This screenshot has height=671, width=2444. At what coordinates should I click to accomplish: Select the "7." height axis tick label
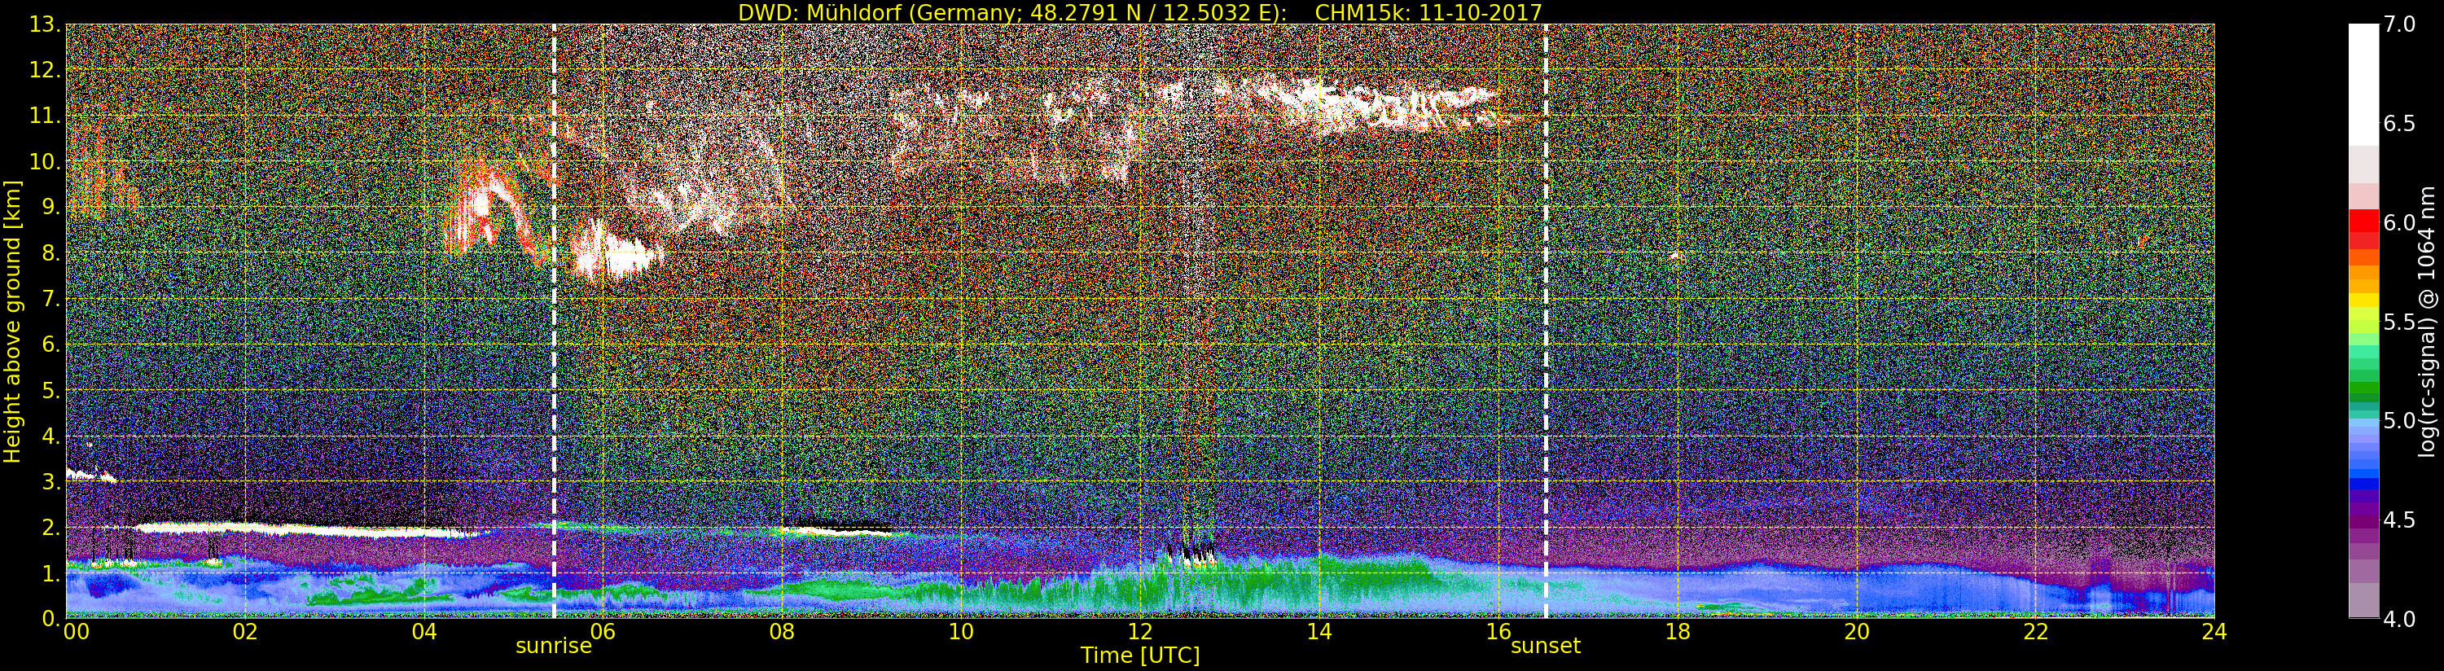[x=50, y=299]
